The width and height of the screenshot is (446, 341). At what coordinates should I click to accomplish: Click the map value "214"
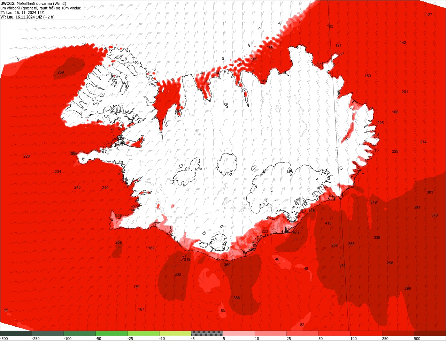tap(423, 142)
